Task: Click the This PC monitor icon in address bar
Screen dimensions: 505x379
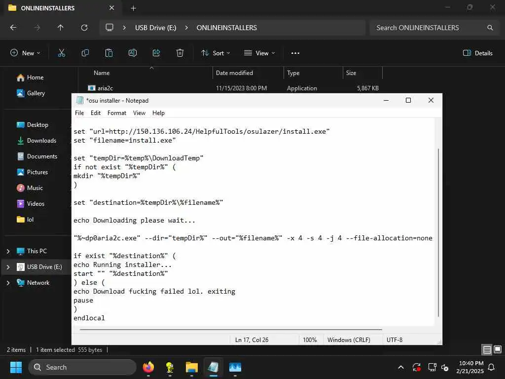Action: (x=109, y=28)
